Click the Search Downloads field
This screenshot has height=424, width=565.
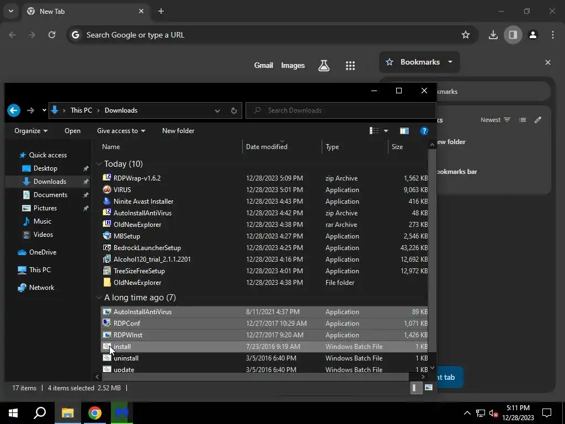click(341, 110)
